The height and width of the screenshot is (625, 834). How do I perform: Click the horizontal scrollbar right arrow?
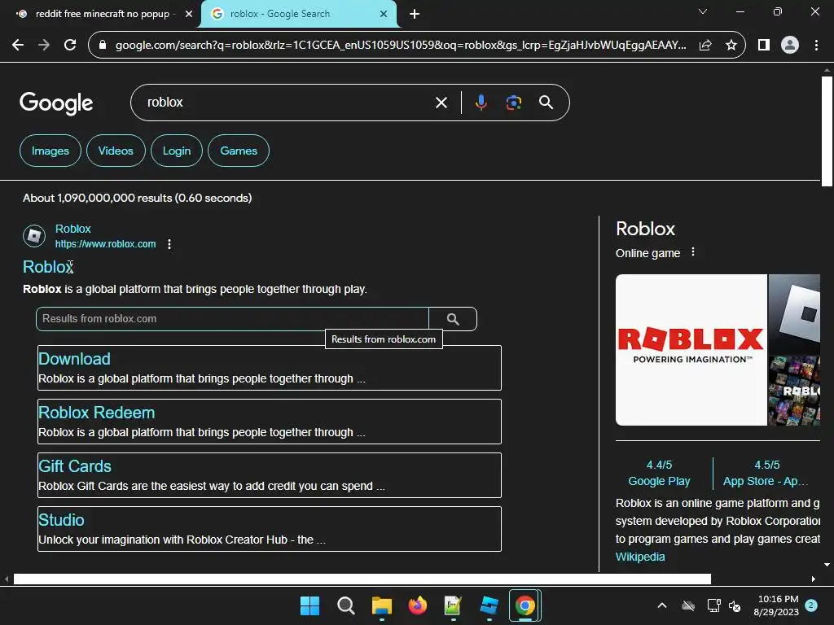(x=814, y=579)
